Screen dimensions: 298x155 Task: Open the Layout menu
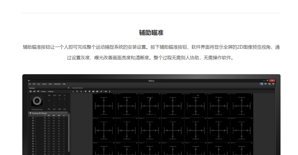(x=44, y=84)
